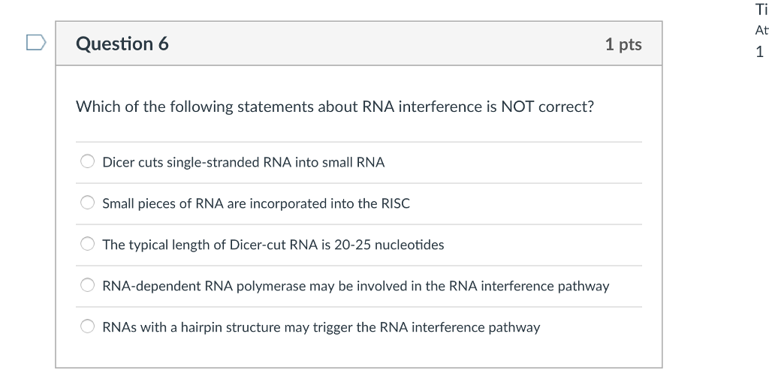Click the label text about RNA-dependent RNA polymerase involvement
Viewport: 769px width, 385px height.
click(355, 286)
